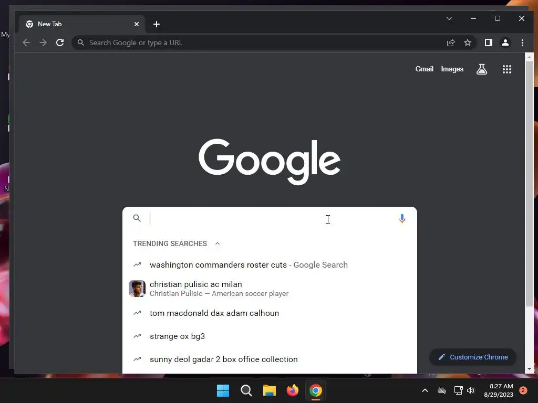Open Google Images link
538x403 pixels.
pos(452,69)
